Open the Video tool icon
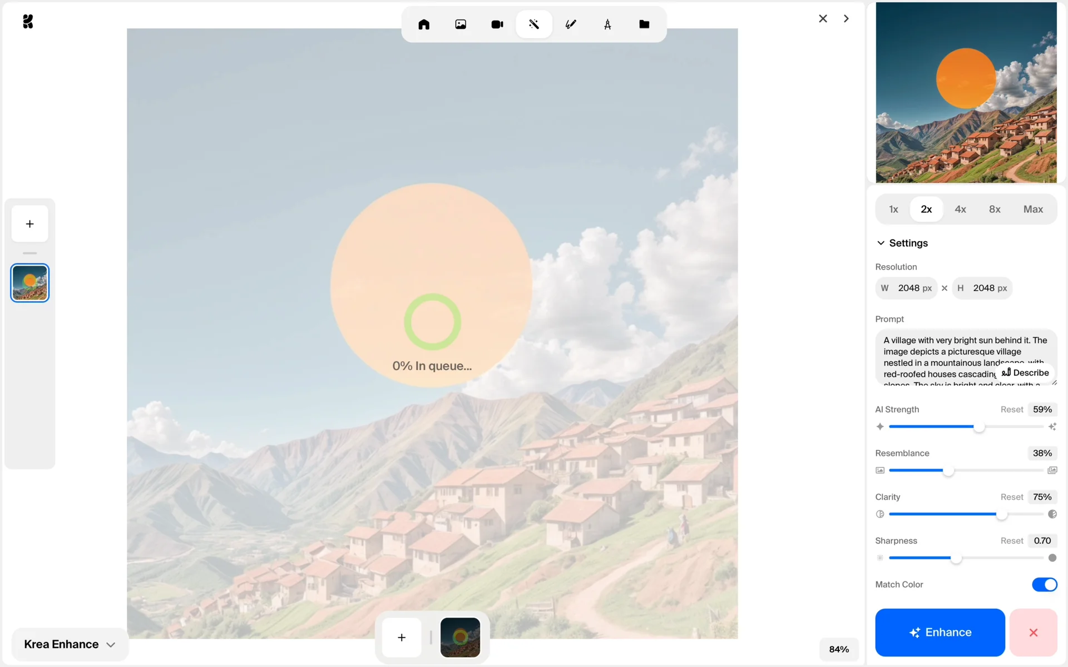The width and height of the screenshot is (1068, 667). [x=497, y=24]
